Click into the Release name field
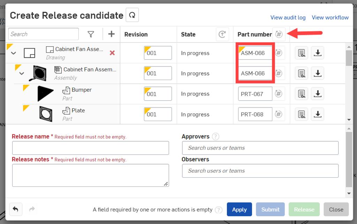Image resolution: width=357 pixels, height=224 pixels. pyautogui.click(x=91, y=148)
